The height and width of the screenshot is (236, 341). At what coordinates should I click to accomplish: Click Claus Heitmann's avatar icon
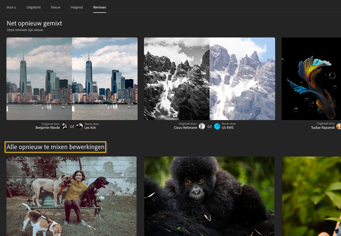(202, 126)
